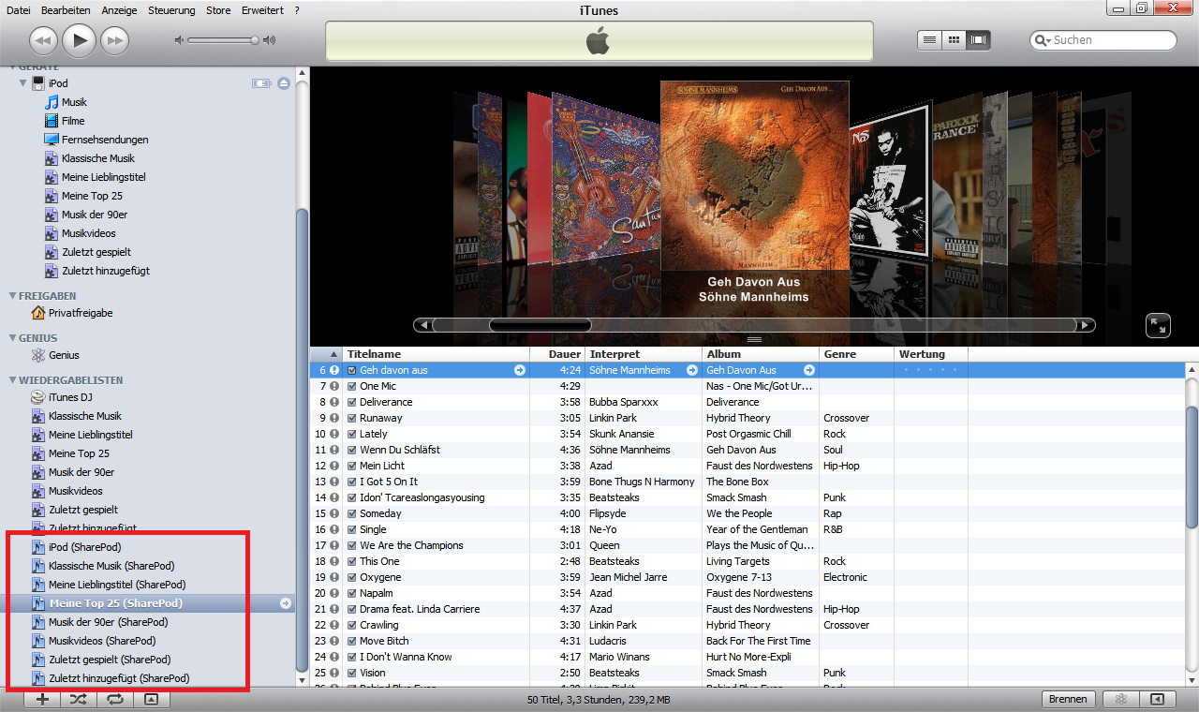Viewport: 1199px width, 712px height.
Task: Open the question mark help menu
Action: 297,10
